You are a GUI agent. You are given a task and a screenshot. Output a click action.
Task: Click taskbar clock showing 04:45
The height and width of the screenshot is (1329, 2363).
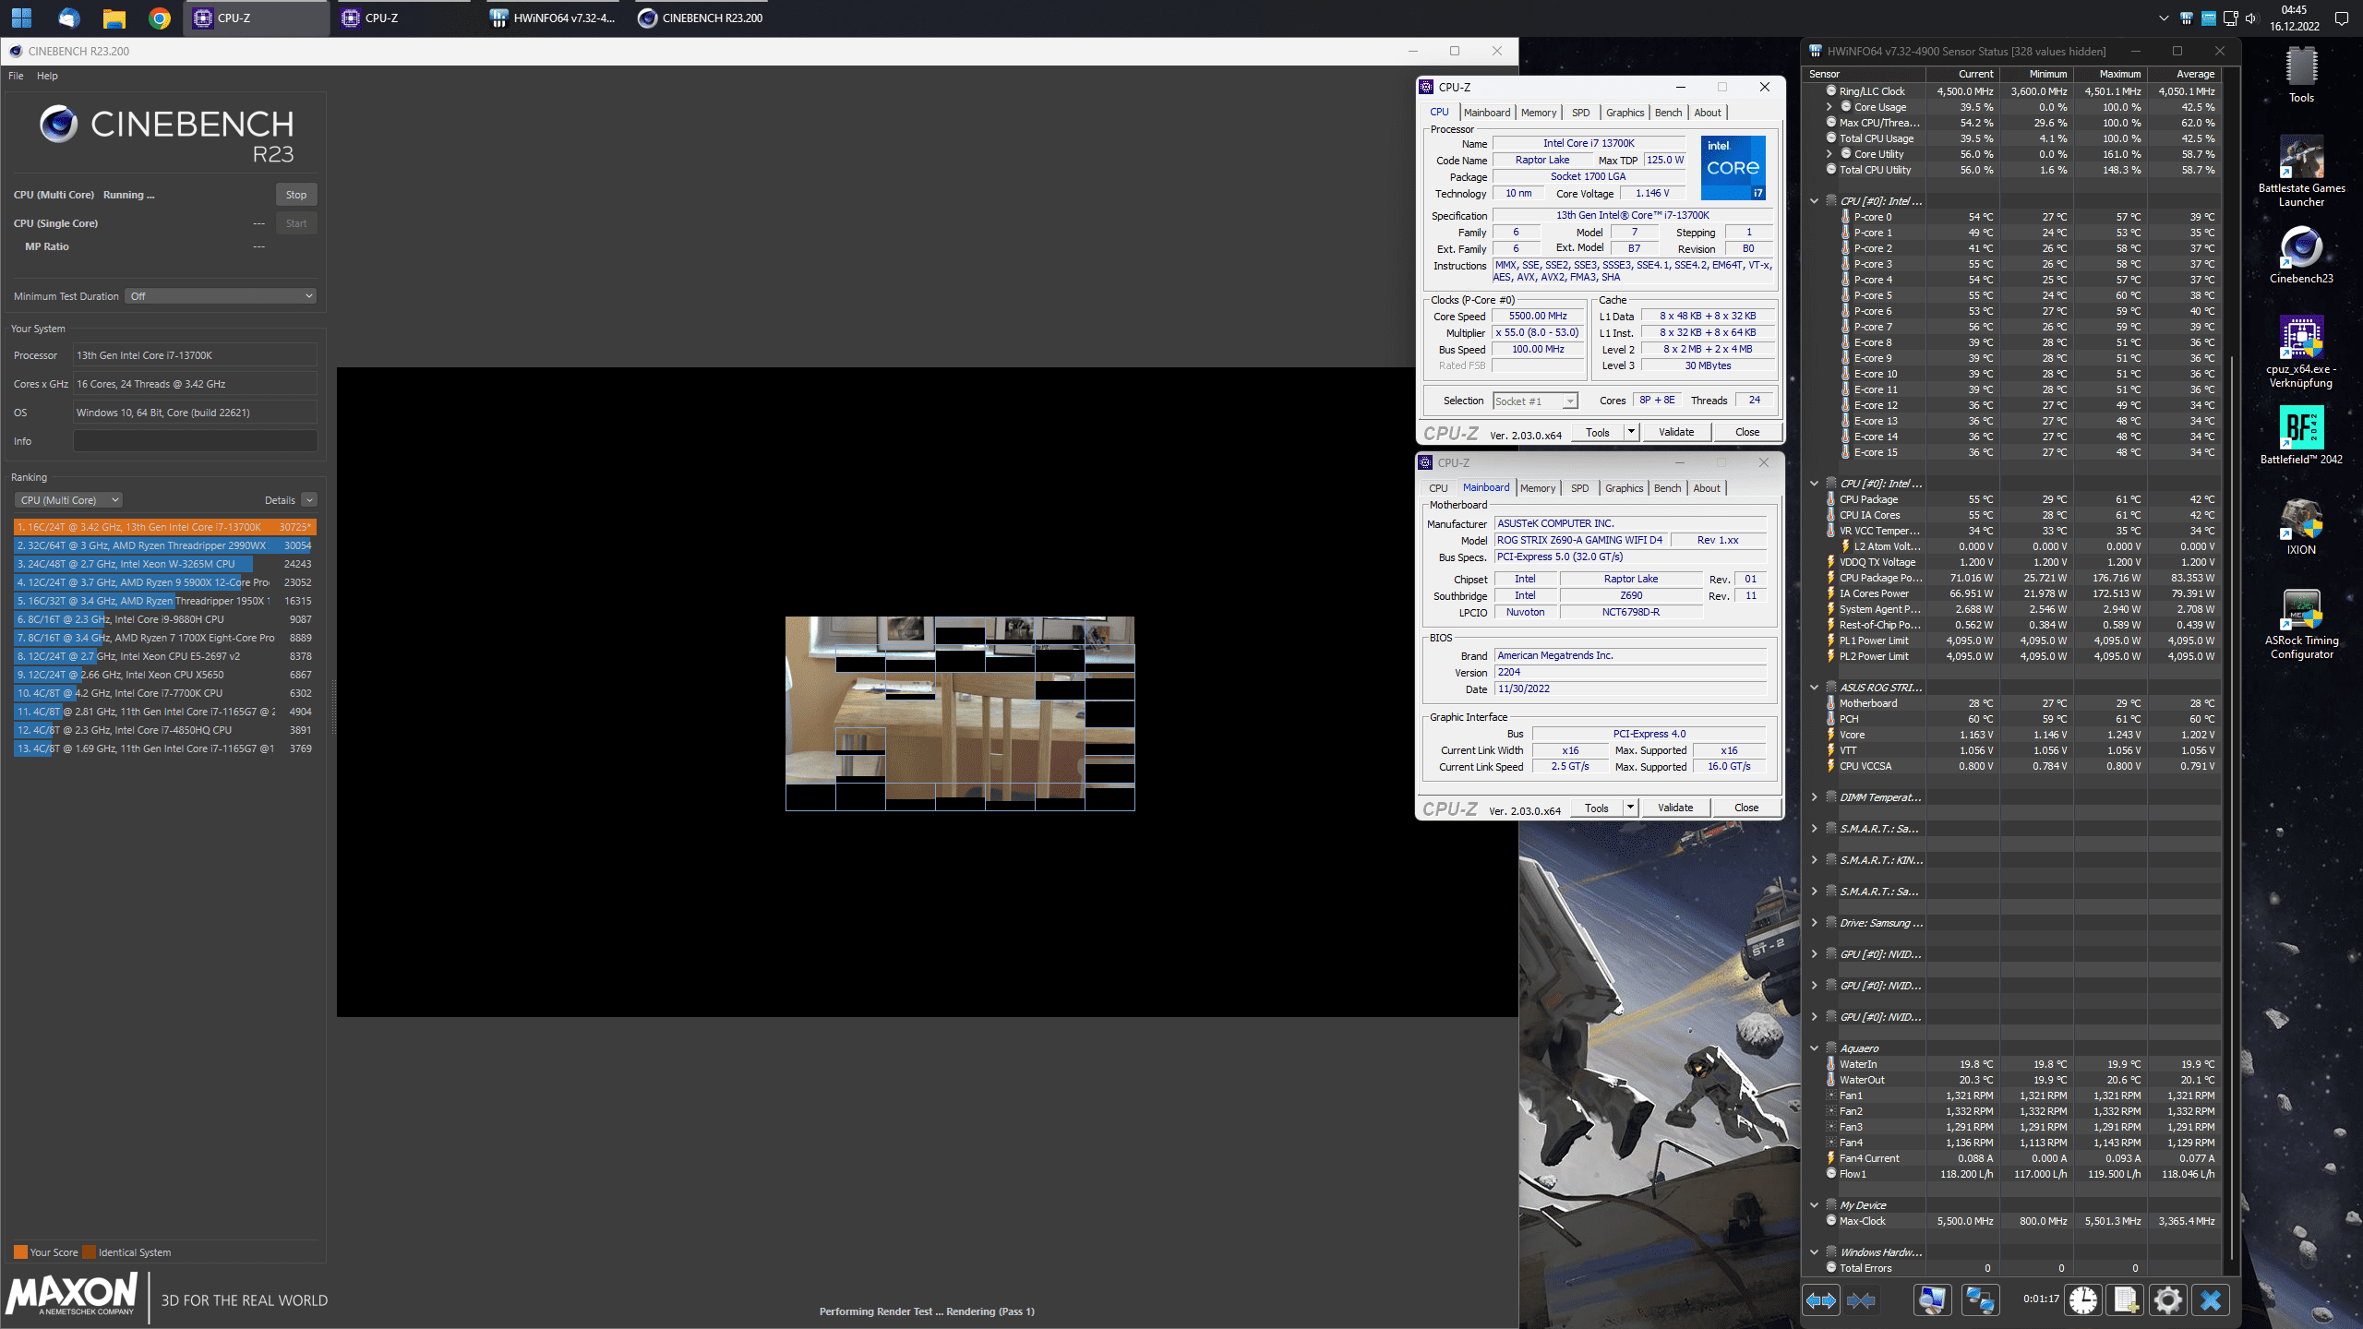(x=2294, y=18)
